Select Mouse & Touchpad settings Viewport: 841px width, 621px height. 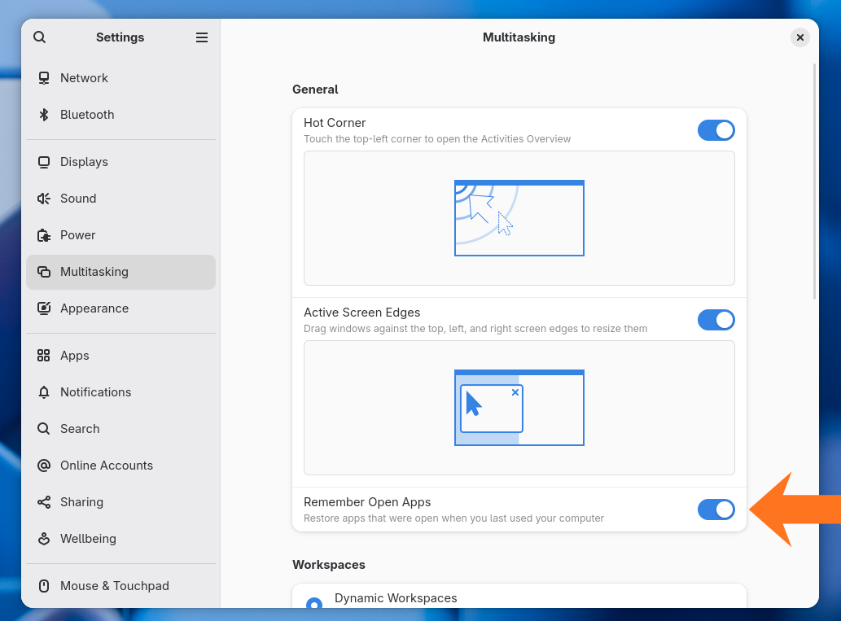[x=114, y=586]
